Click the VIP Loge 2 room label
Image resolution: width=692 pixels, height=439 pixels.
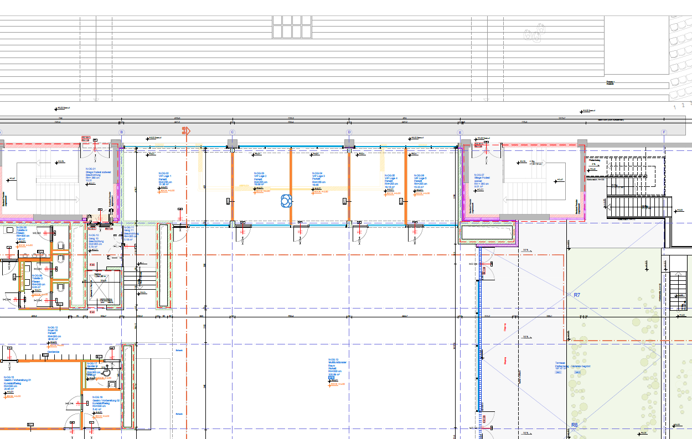[x=260, y=176]
